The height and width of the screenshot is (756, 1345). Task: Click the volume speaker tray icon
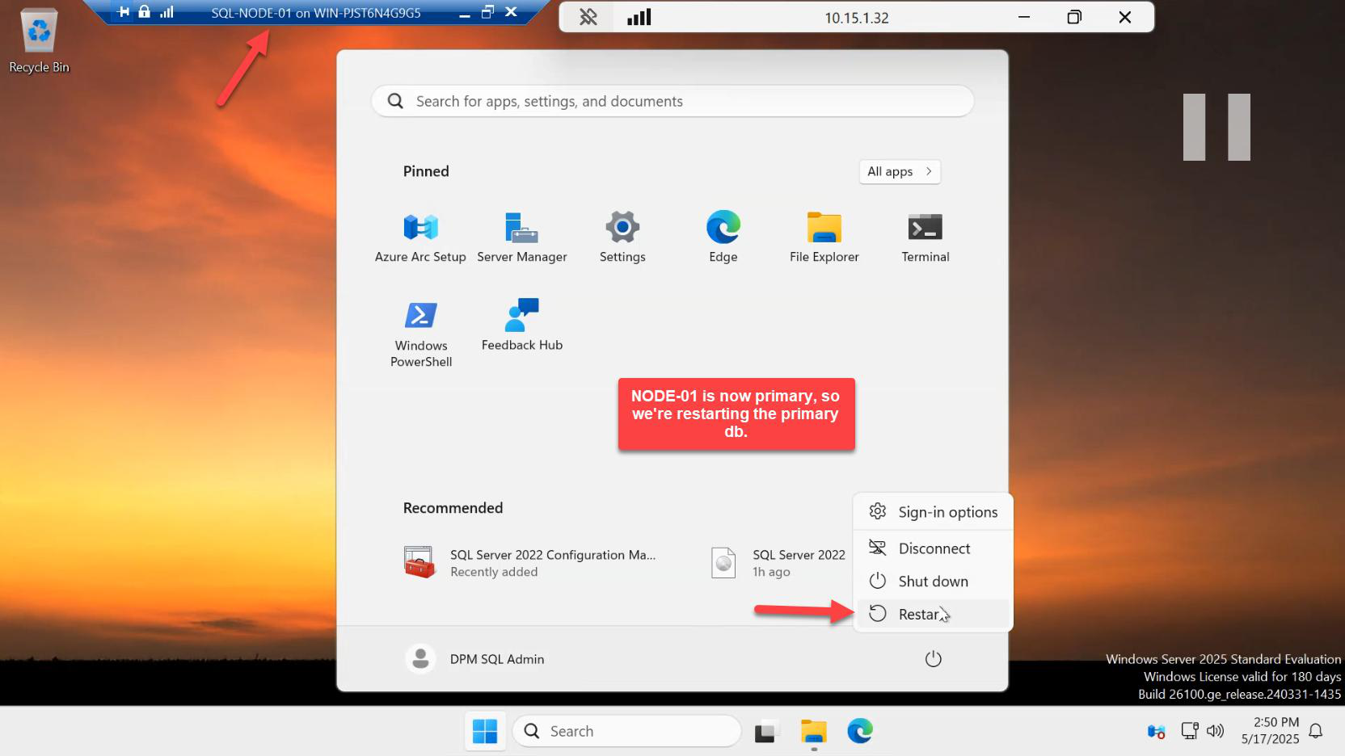[x=1215, y=731]
